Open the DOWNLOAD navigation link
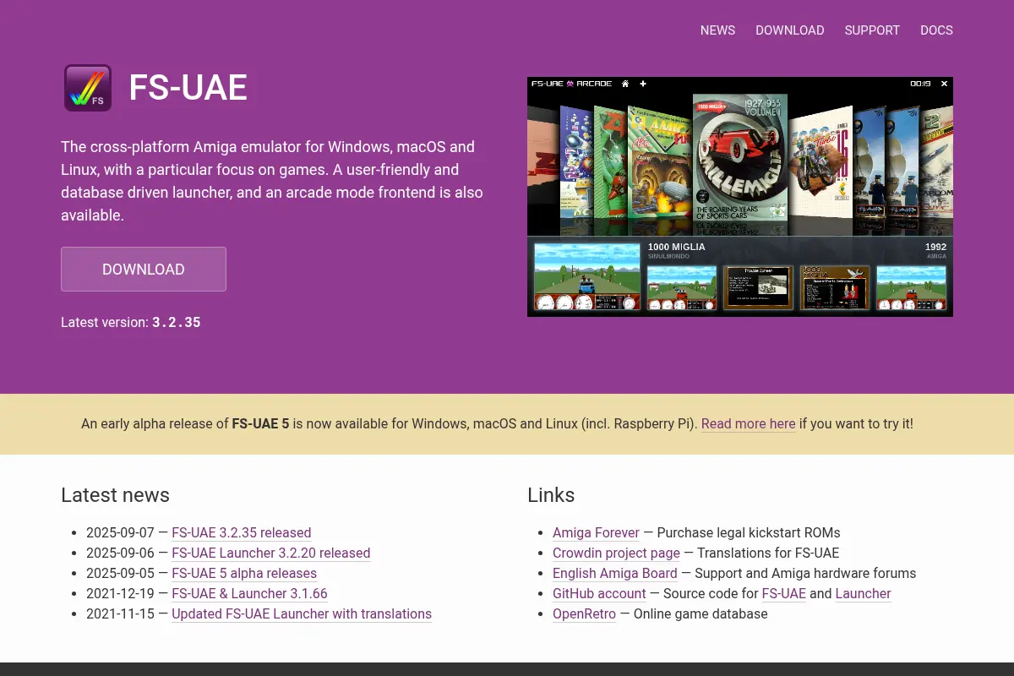Image resolution: width=1014 pixels, height=676 pixels. (789, 30)
